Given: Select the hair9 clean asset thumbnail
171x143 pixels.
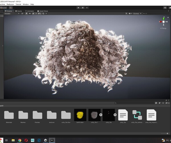Looking at the screenshot, I should click(80, 115).
